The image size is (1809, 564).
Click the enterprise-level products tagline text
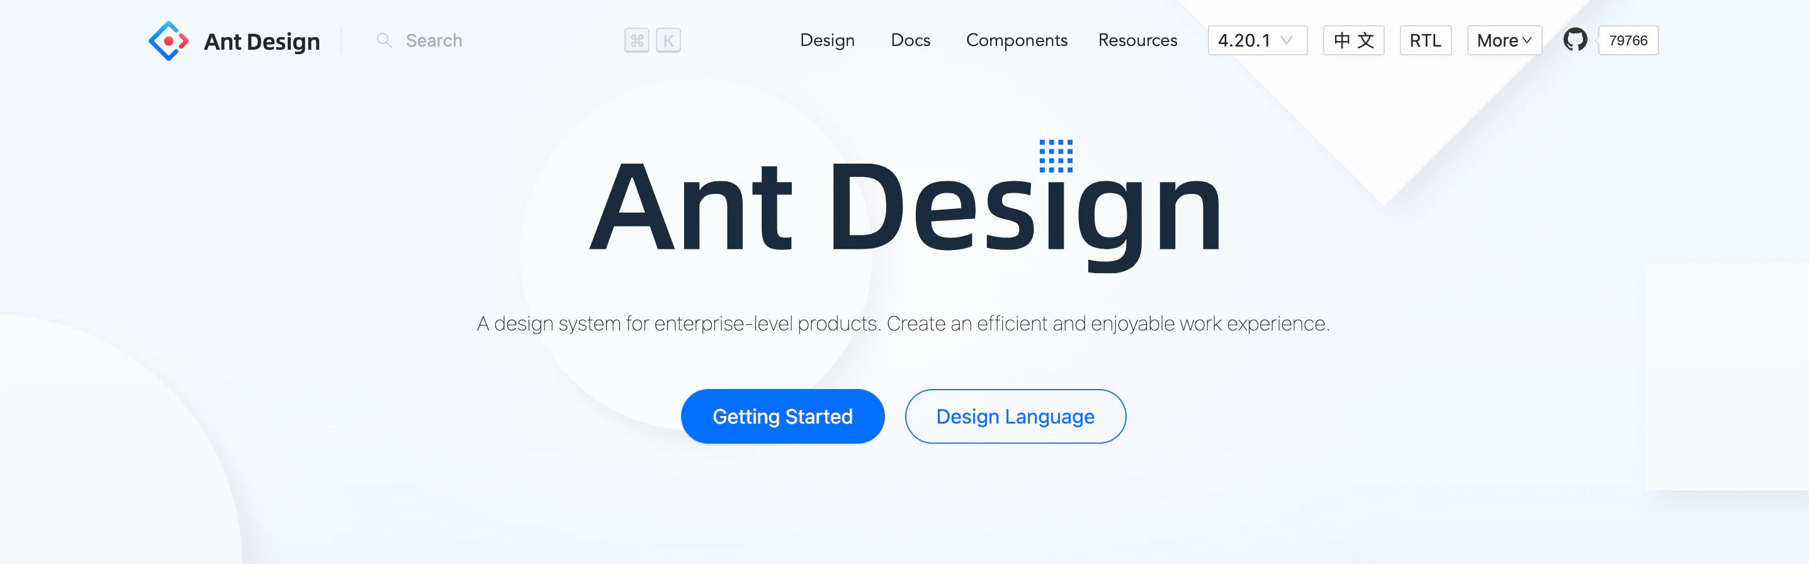pyautogui.click(x=903, y=323)
